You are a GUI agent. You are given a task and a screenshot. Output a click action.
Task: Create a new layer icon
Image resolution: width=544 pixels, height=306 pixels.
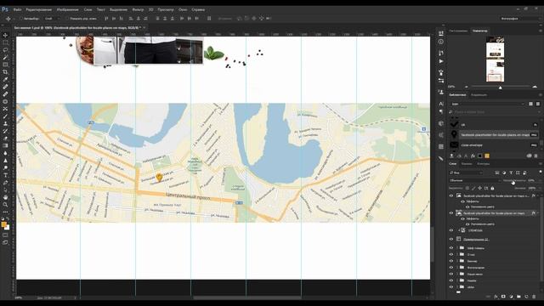[x=526, y=297]
